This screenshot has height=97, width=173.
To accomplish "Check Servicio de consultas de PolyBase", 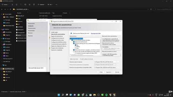I will click(74, 51).
